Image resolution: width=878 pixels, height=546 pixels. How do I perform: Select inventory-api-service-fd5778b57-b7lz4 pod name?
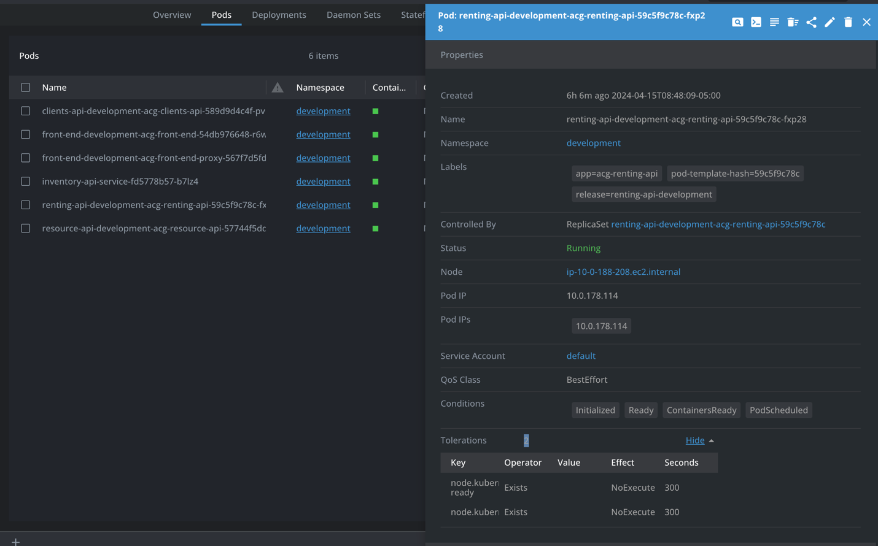120,182
